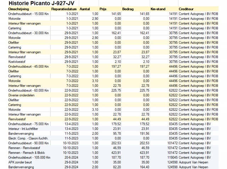The width and height of the screenshot is (227, 169).
Task: Select the 164,40 amount cell
Action: (x=143, y=167)
